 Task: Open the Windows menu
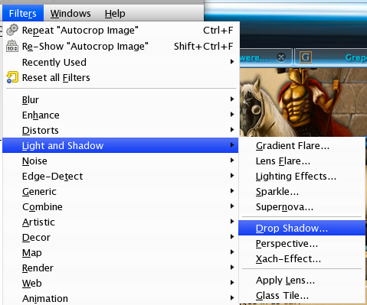pyautogui.click(x=70, y=13)
